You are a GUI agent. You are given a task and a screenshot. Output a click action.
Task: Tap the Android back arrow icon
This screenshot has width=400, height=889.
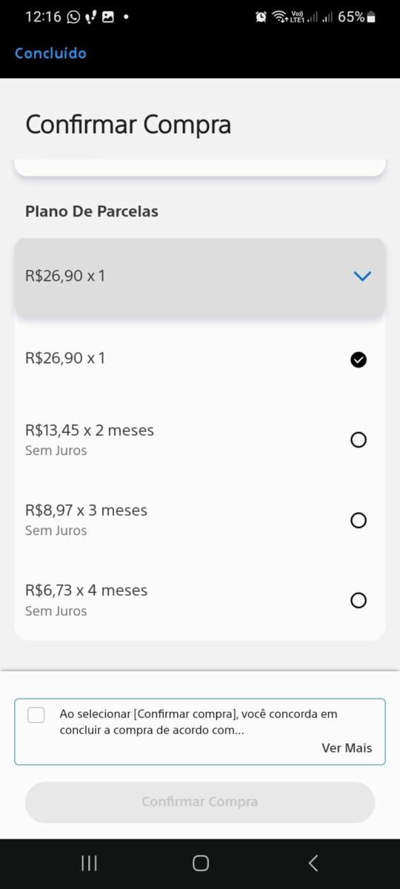point(313,863)
